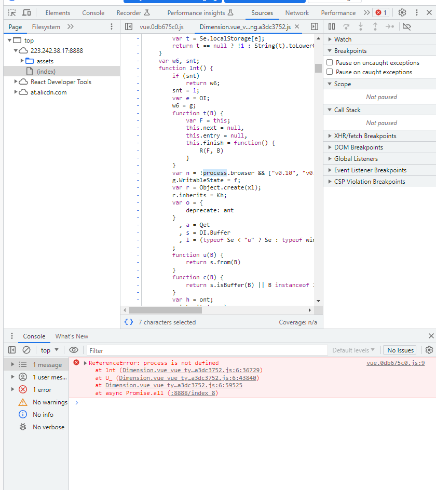Toggle the device toolbar icon

point(26,13)
